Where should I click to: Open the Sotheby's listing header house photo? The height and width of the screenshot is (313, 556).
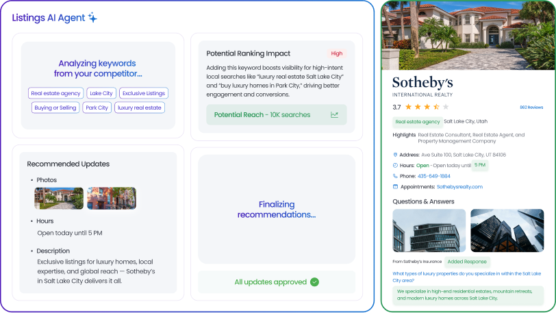[x=468, y=36]
